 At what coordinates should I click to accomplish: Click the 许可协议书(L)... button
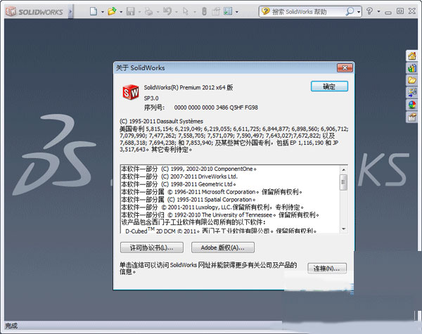click(x=152, y=248)
